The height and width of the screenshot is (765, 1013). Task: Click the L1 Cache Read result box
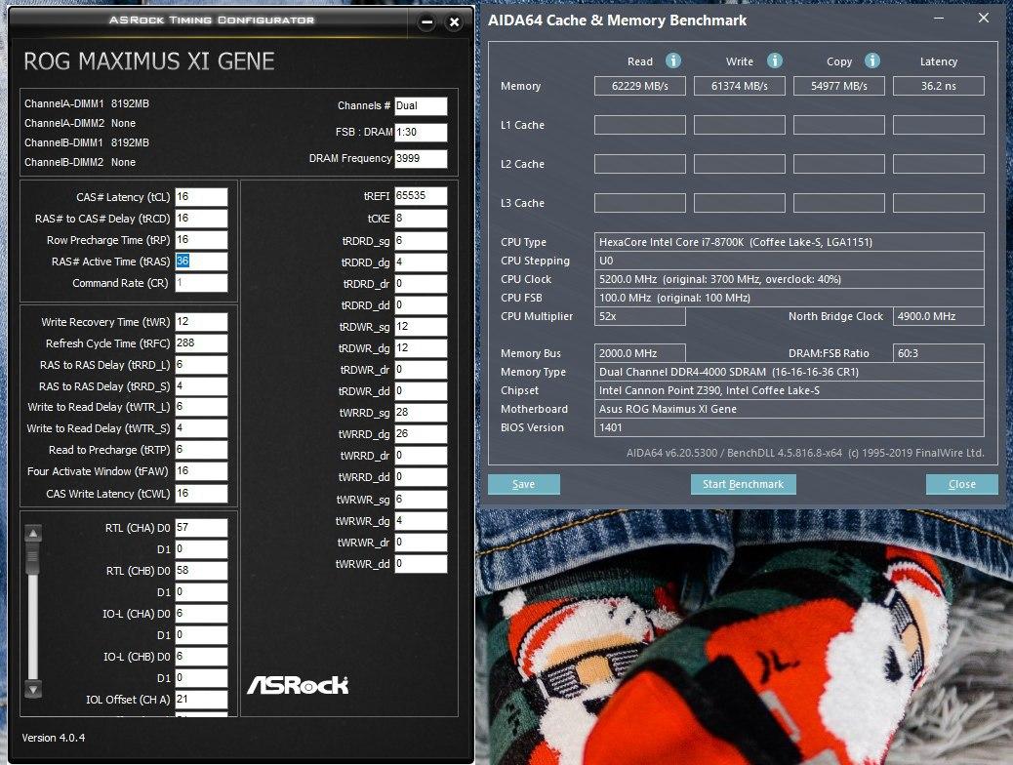click(x=640, y=125)
